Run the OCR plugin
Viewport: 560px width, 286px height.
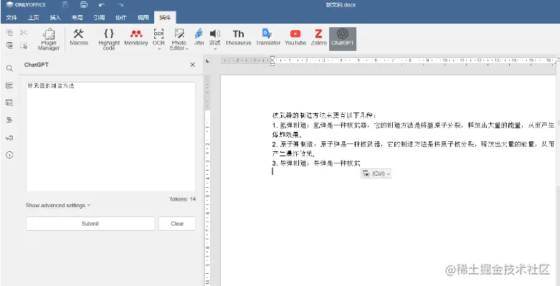[x=158, y=37]
